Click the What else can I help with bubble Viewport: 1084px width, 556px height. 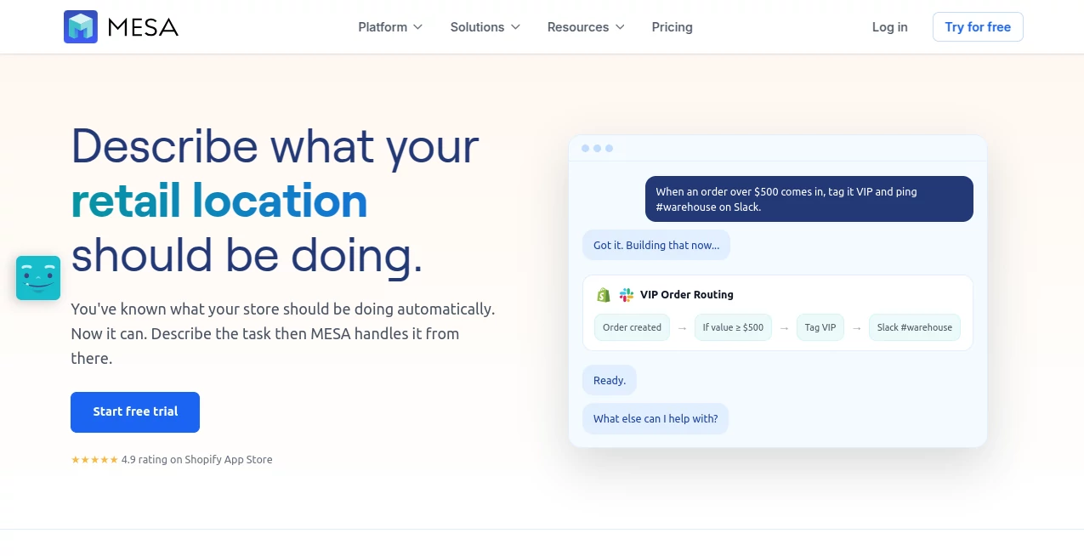click(656, 418)
